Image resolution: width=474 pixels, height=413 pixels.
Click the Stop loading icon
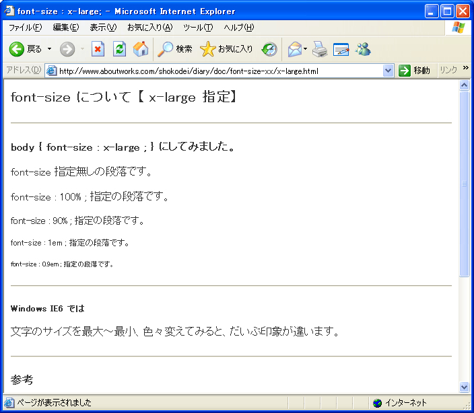98,49
